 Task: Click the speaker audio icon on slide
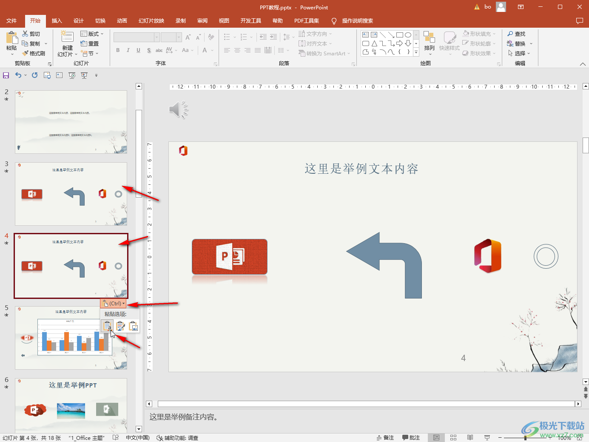179,109
